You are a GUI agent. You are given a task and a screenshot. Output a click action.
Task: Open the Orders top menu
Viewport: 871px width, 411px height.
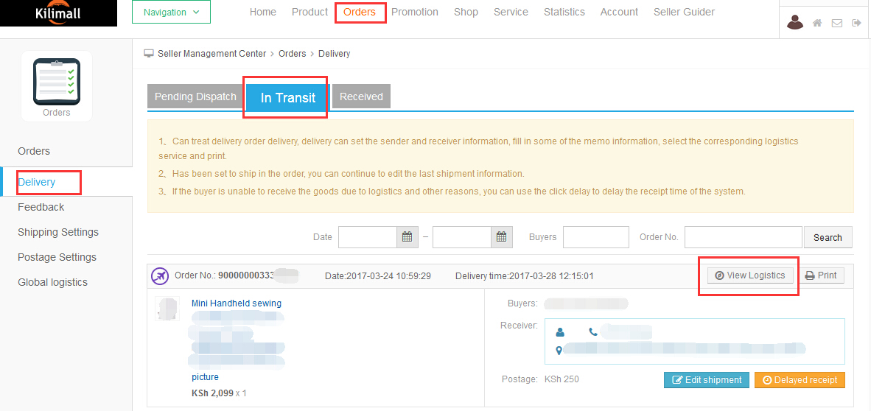[360, 12]
